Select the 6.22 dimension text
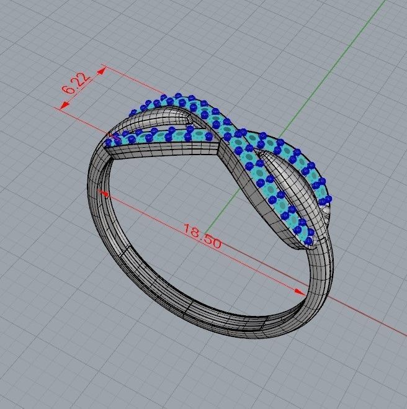 pyautogui.click(x=76, y=83)
